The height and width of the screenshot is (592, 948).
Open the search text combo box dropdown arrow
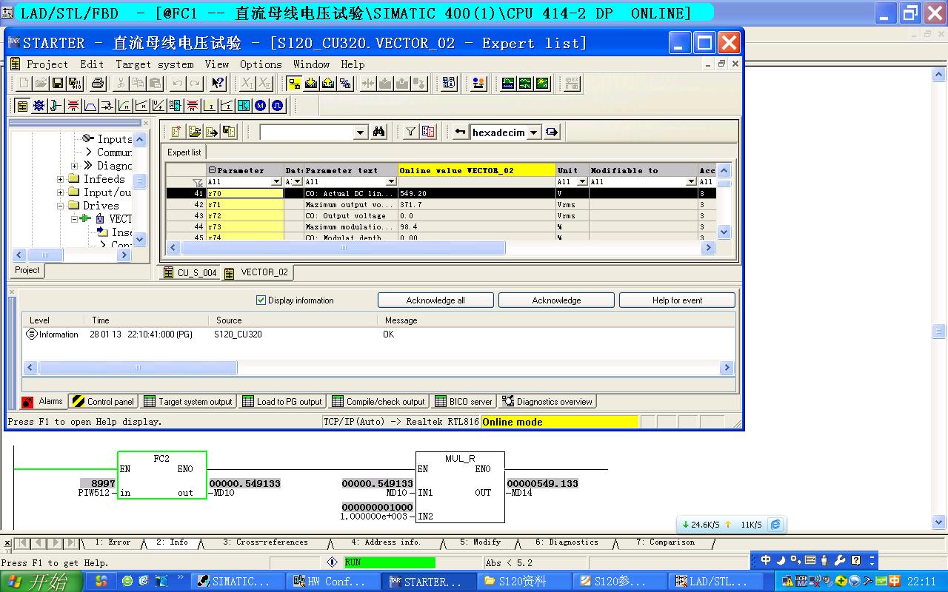[361, 133]
